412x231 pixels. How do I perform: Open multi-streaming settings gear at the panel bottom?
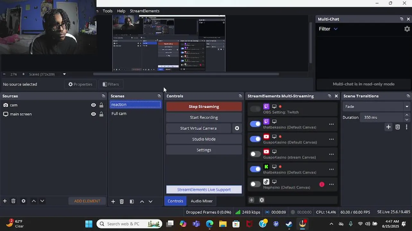262,200
